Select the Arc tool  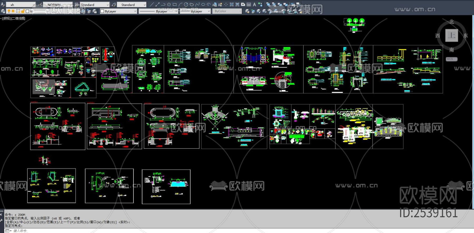[x=180, y=4]
